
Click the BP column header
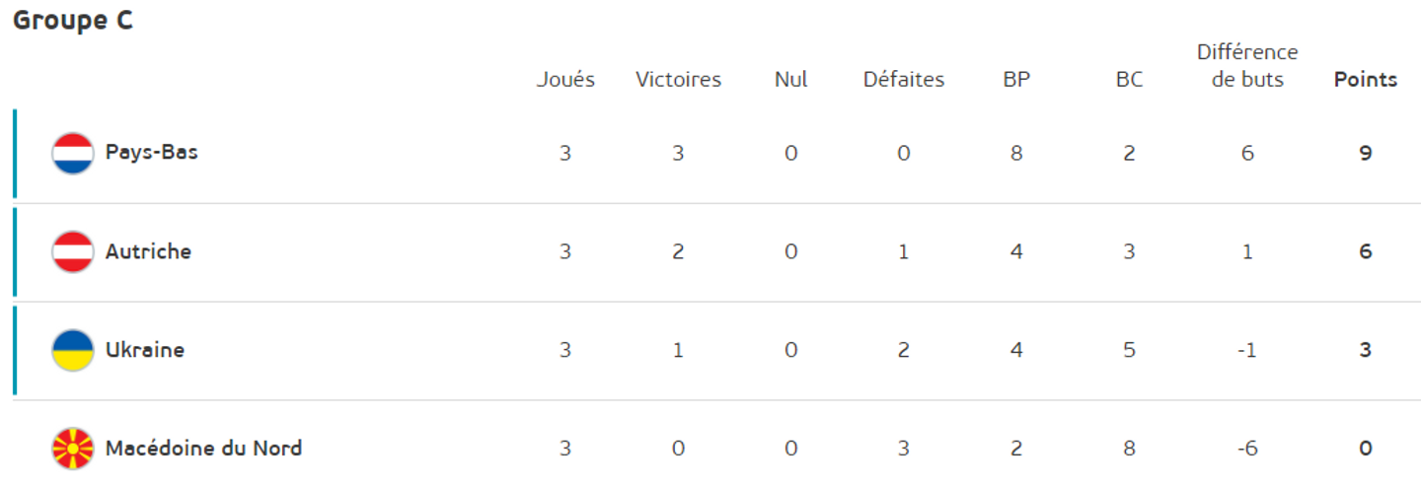coord(1016,80)
